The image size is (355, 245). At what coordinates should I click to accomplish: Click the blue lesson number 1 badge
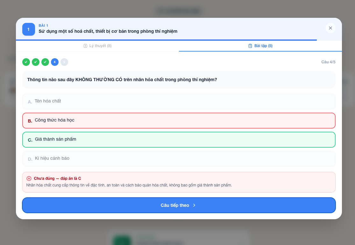(29, 29)
